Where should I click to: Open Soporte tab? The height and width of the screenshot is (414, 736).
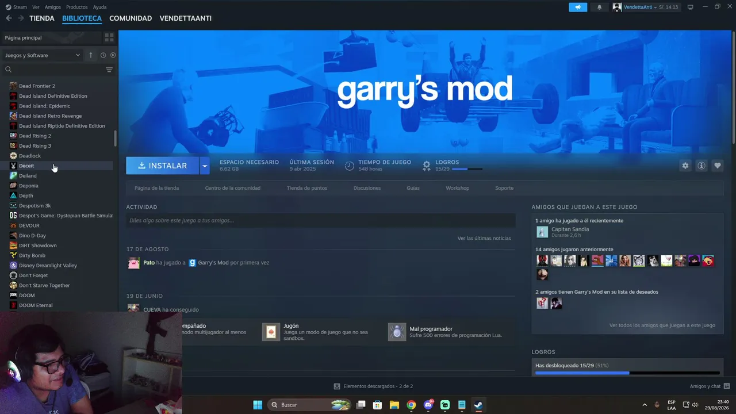point(504,188)
